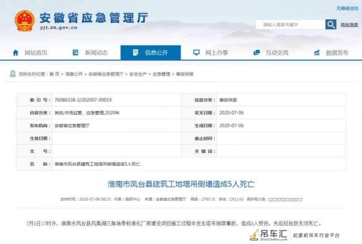
Task: Click the location pin icon in the breadcrumb
Action: [x=13, y=74]
